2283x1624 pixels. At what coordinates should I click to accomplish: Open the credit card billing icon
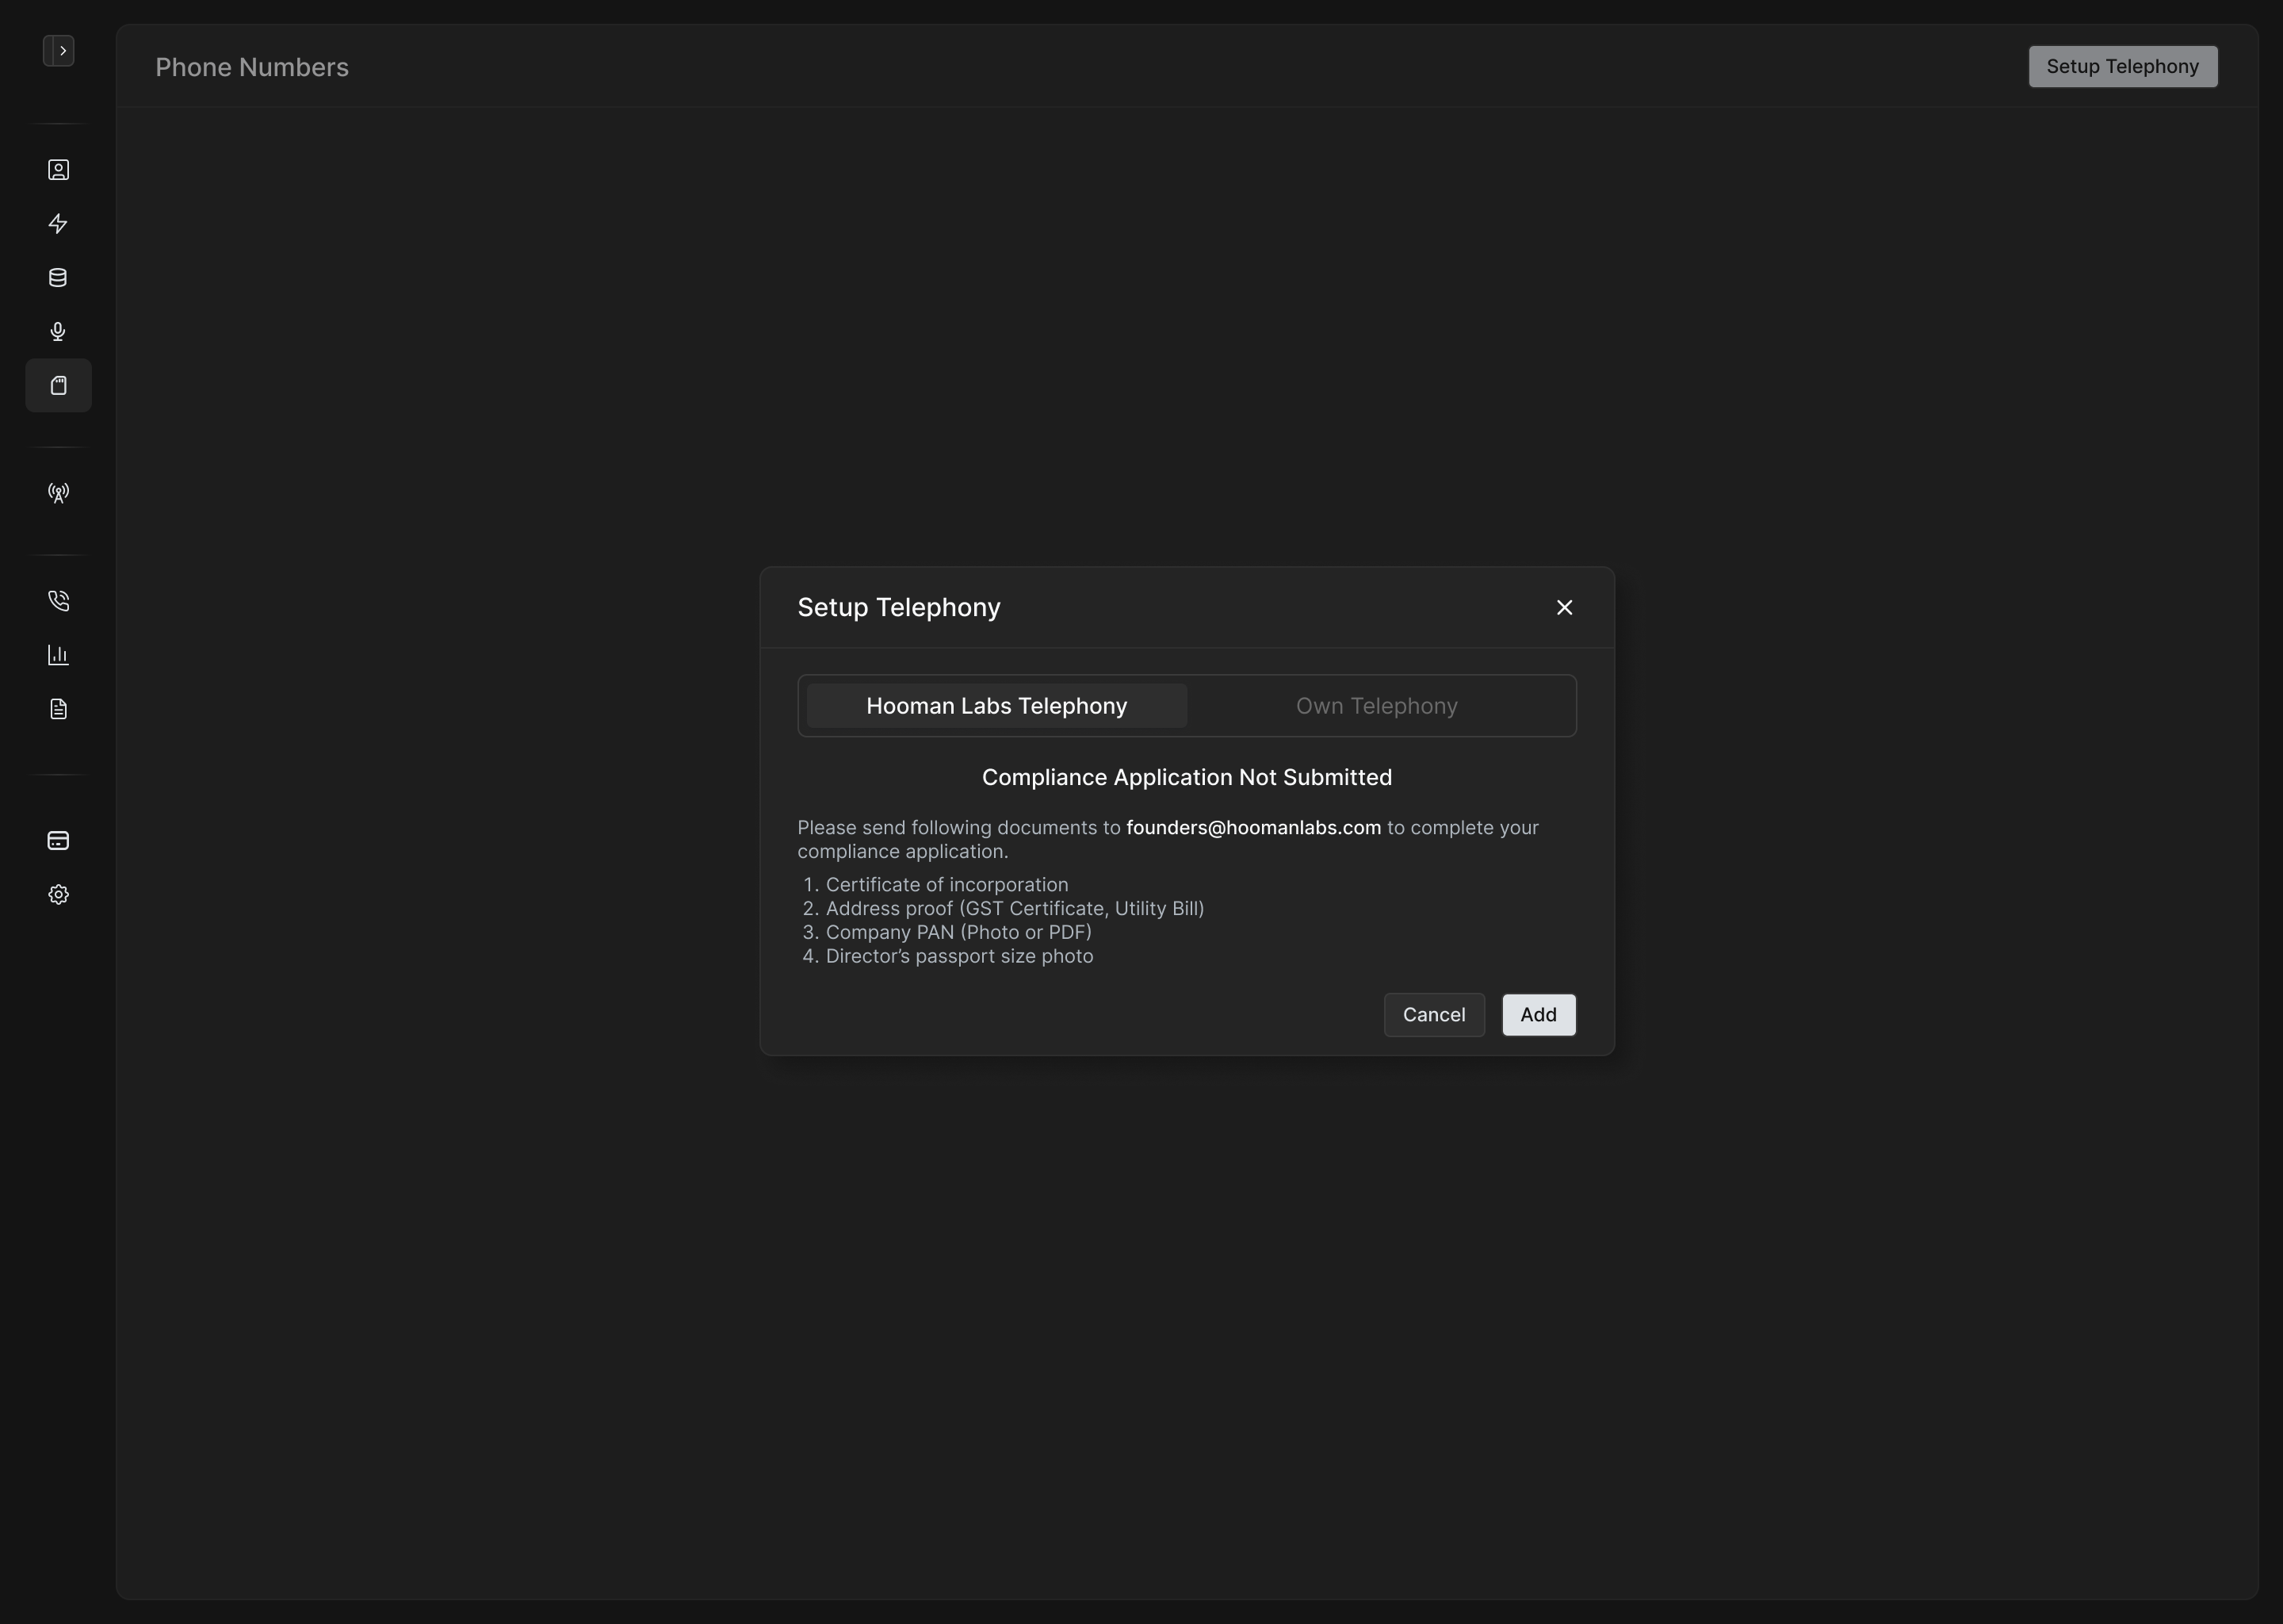point(59,841)
